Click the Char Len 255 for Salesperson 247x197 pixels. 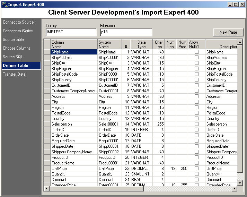click(x=158, y=124)
